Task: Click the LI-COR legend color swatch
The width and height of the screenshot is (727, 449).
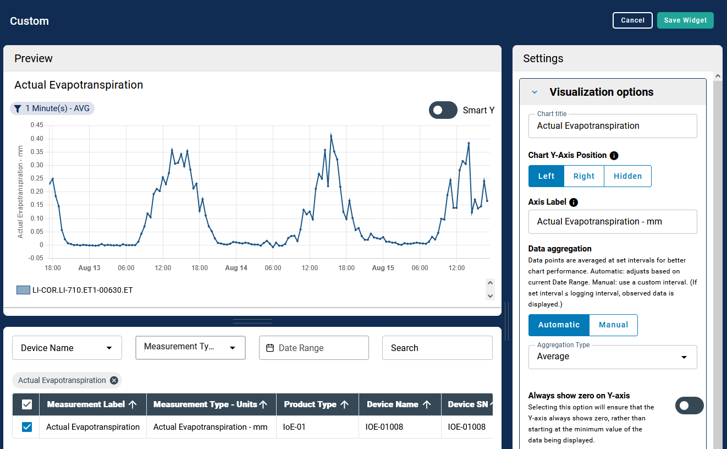Action: 23,290
